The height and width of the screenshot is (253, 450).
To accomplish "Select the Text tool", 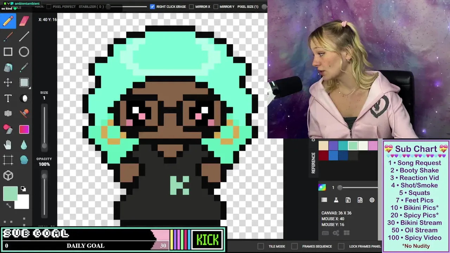I will 8,98.
